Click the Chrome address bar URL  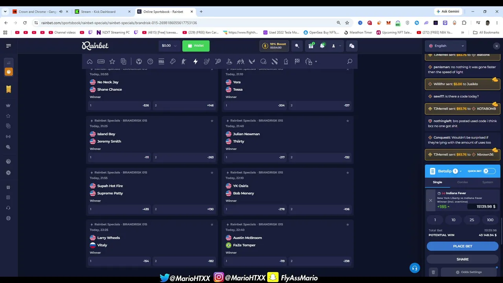119,23
